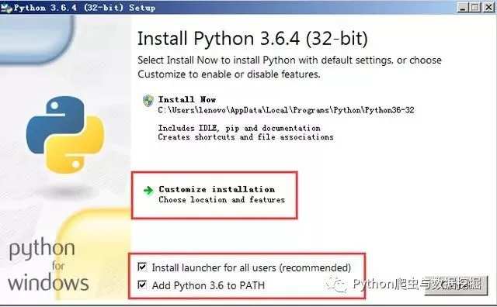This screenshot has width=497, height=307.
Task: Toggle Install launcher for all users checkbox
Action: tap(142, 267)
